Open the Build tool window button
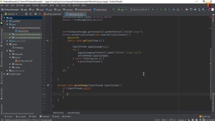 tap(55, 117)
